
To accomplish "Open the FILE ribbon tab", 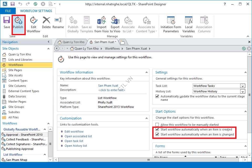I will coord(8,11).
